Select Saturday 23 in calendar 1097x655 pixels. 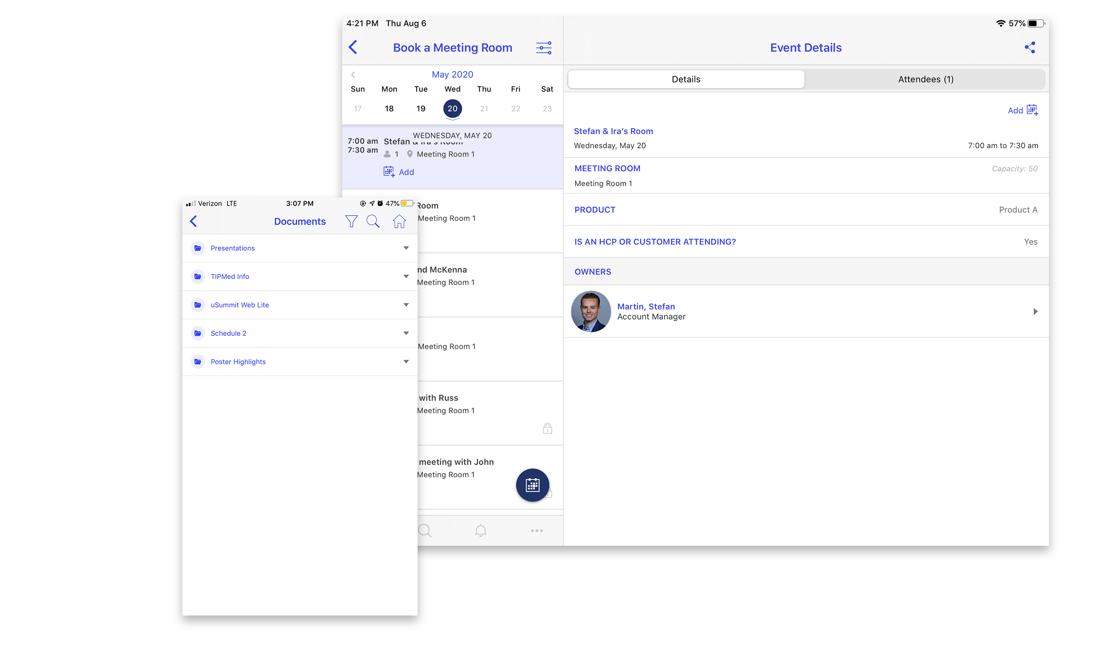pos(547,108)
